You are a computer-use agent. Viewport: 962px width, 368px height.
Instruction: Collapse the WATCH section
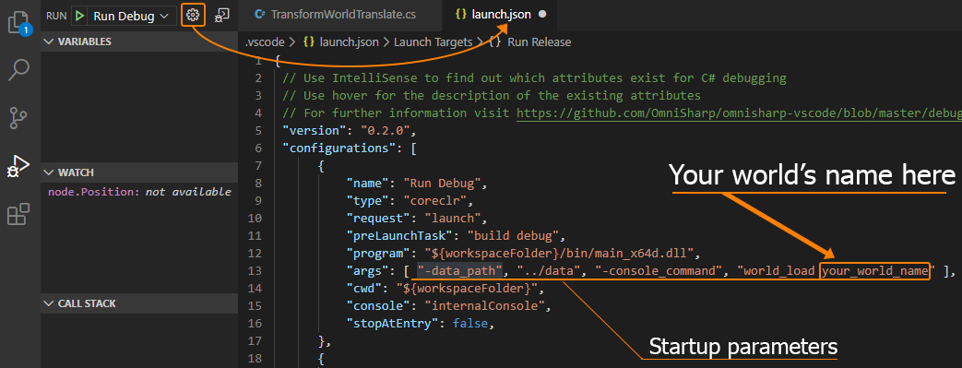tap(138, 172)
